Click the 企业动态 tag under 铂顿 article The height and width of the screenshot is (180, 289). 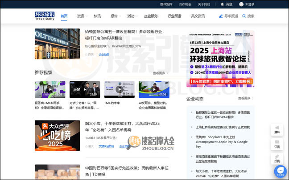click(x=104, y=55)
